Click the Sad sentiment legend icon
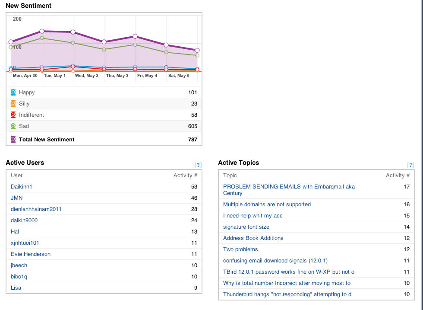 tap(13, 126)
